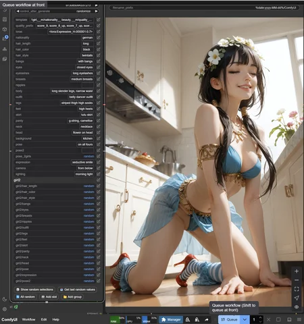Click the edit icon for template row
The height and width of the screenshot is (324, 304).
99,20
